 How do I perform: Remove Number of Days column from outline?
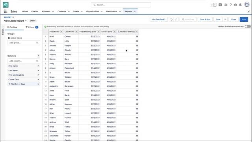38,84
